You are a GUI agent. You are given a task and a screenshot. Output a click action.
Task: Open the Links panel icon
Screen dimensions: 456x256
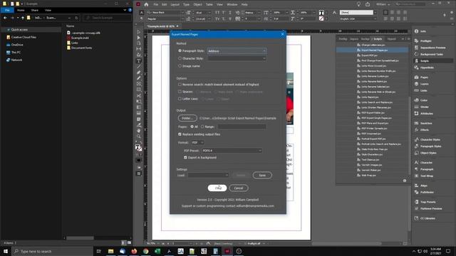click(416, 90)
